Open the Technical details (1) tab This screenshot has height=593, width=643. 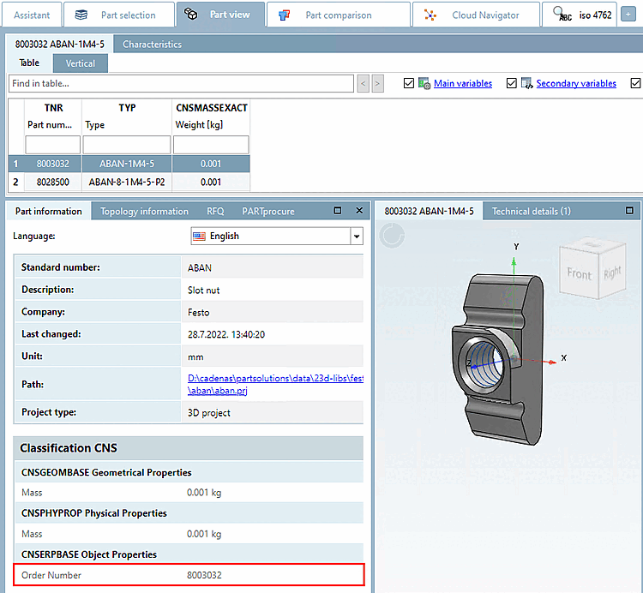click(531, 211)
